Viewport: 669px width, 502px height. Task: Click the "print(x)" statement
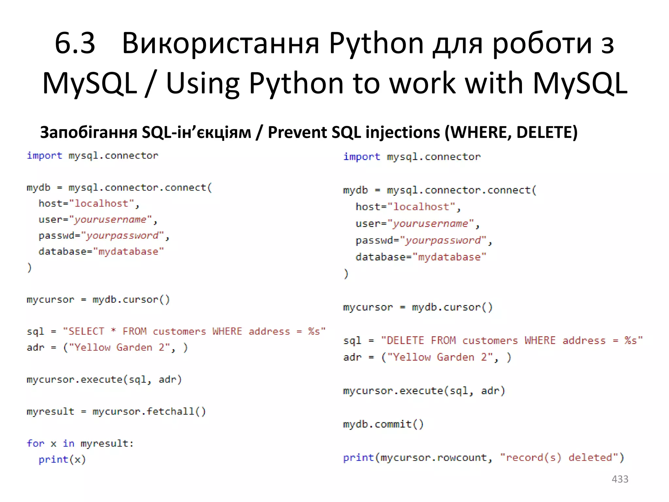click(x=62, y=460)
